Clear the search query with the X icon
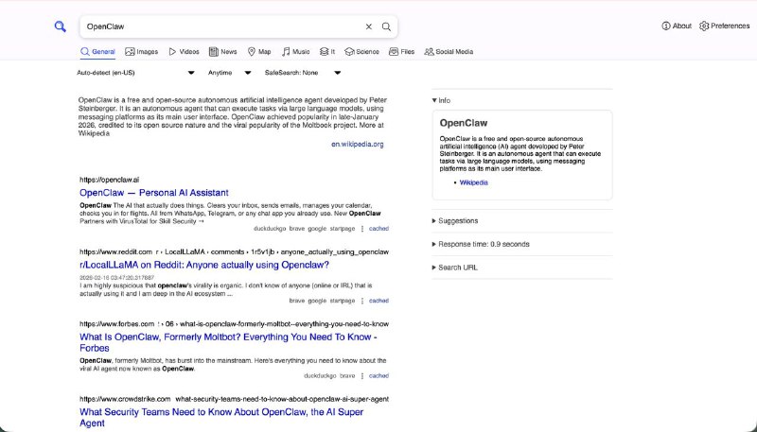This screenshot has height=432, width=757. 369,26
